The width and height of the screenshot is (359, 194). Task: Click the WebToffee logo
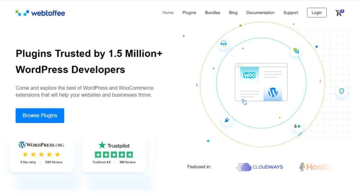coord(40,13)
